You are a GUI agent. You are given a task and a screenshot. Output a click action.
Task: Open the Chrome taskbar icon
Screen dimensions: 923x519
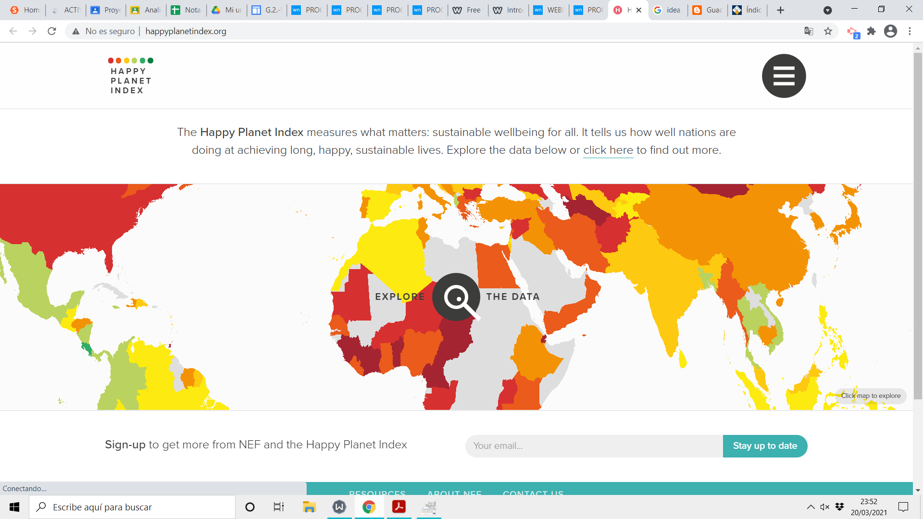click(x=369, y=507)
